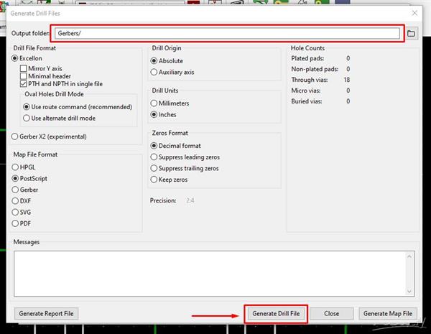Click the Close button at the bottom
The width and height of the screenshot is (431, 334).
click(x=331, y=313)
